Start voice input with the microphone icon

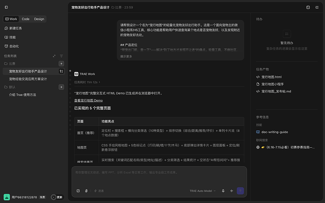[223, 191]
